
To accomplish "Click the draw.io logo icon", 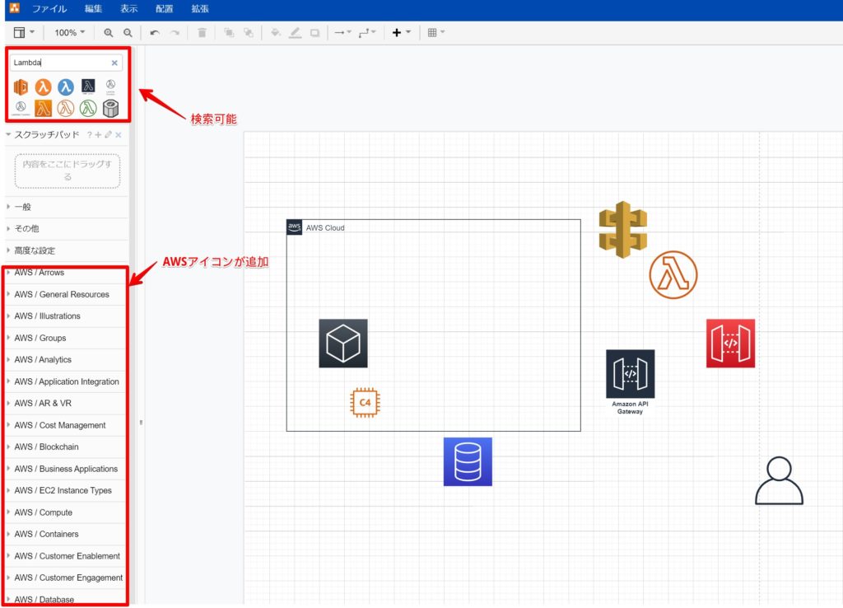I will pyautogui.click(x=14, y=7).
